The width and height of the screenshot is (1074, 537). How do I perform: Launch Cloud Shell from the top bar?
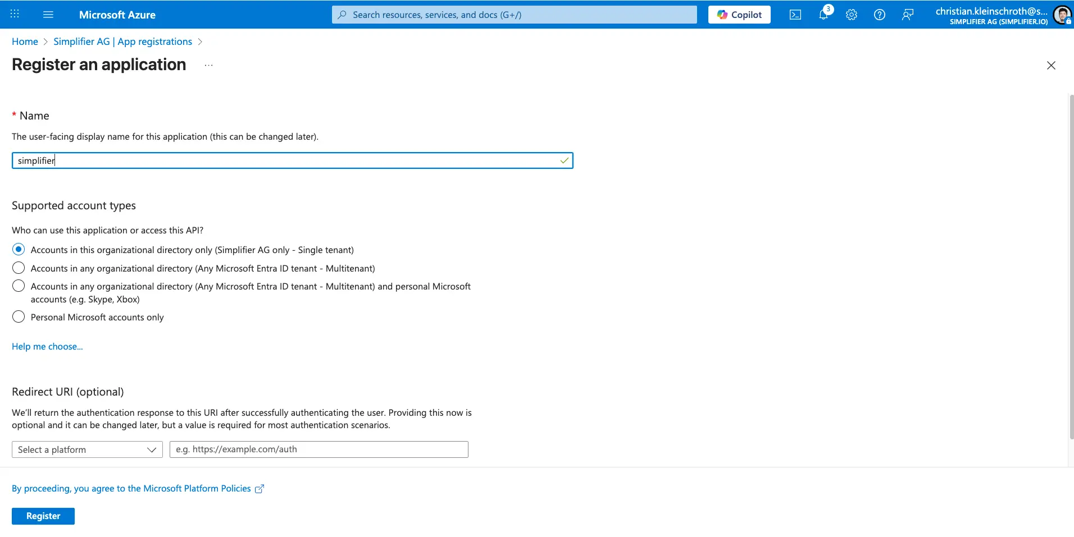pos(795,15)
